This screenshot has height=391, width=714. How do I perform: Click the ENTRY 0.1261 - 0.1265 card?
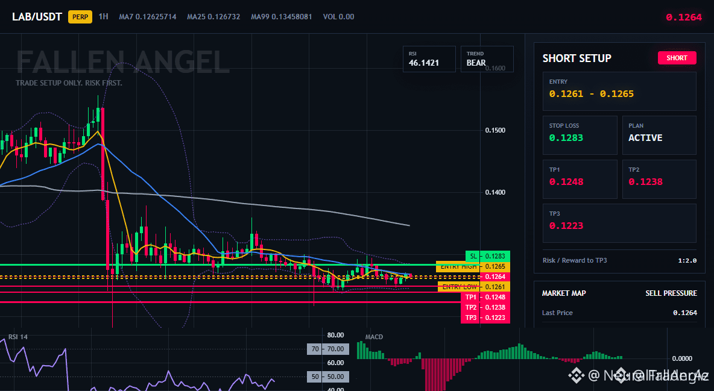619,91
